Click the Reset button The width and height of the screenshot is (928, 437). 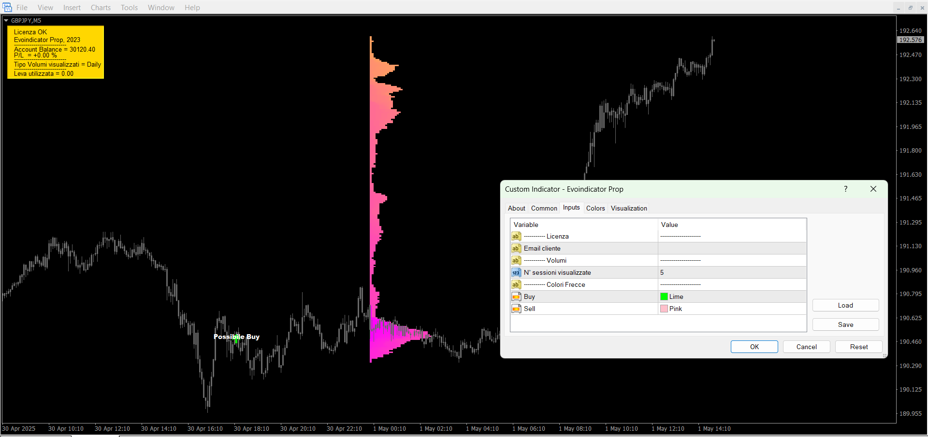coord(858,347)
